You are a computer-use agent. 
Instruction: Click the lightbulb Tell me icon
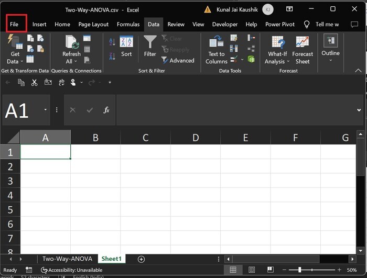pyautogui.click(x=307, y=24)
